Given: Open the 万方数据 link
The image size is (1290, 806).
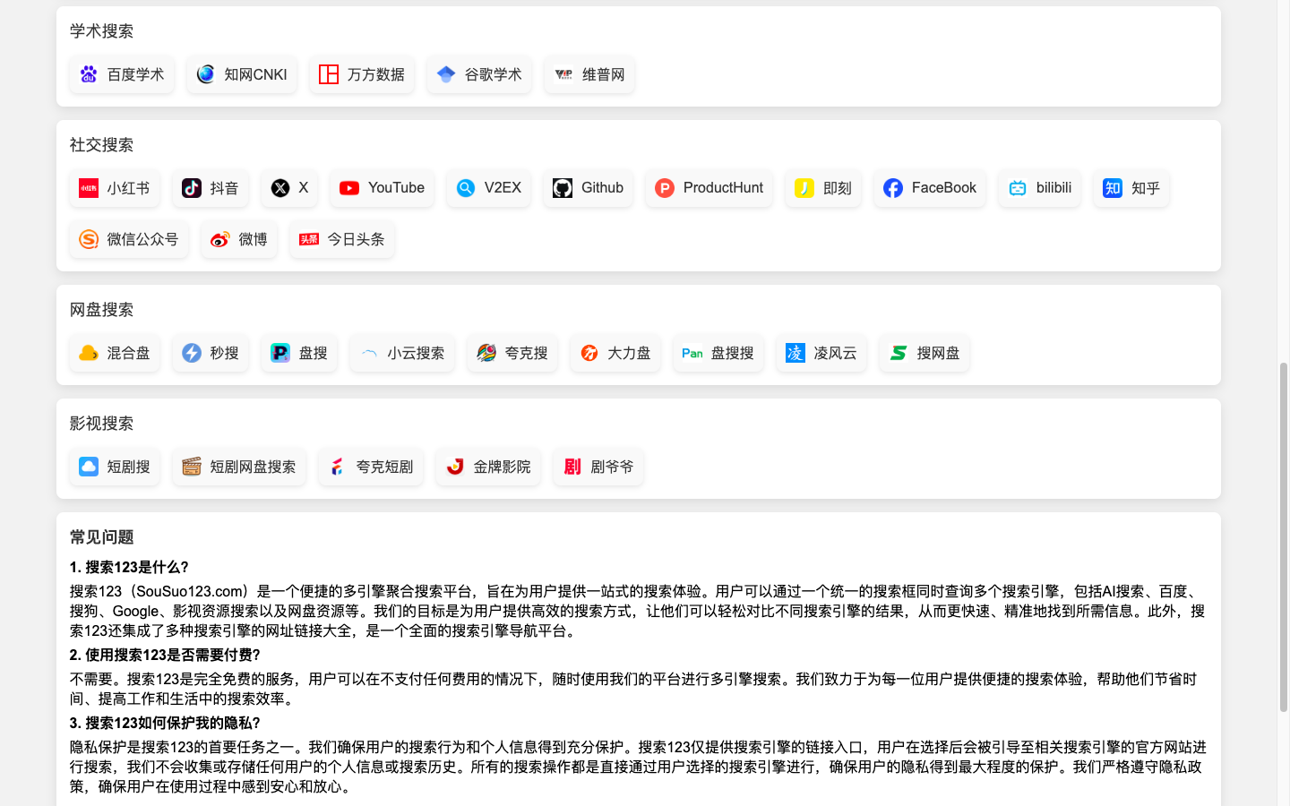Looking at the screenshot, I should point(362,74).
